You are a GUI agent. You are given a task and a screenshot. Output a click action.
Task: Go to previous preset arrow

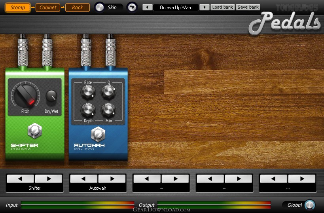click(147, 8)
